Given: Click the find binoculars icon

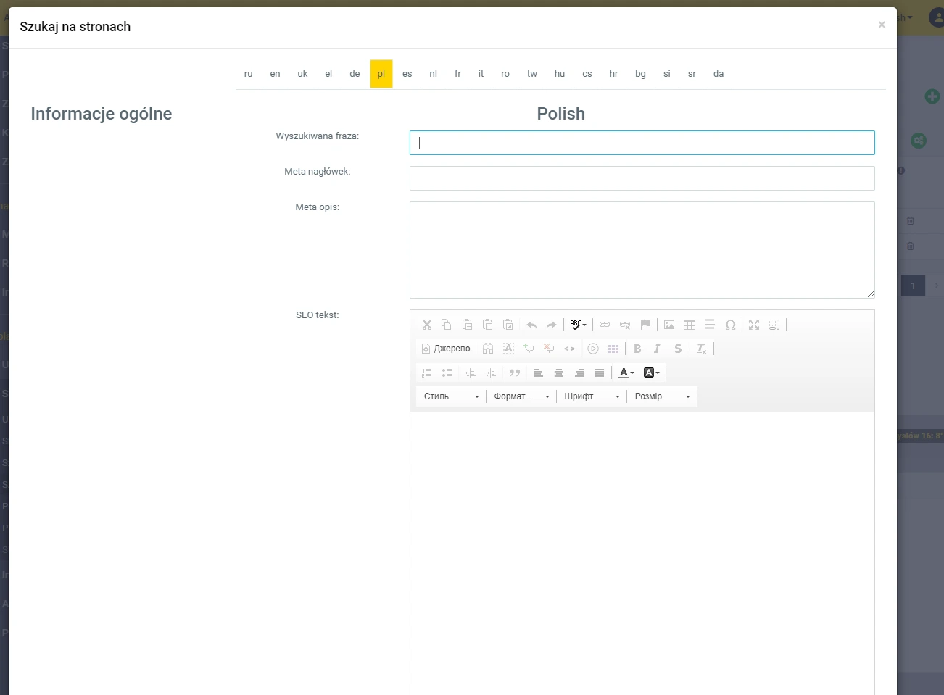Looking at the screenshot, I should (x=488, y=349).
